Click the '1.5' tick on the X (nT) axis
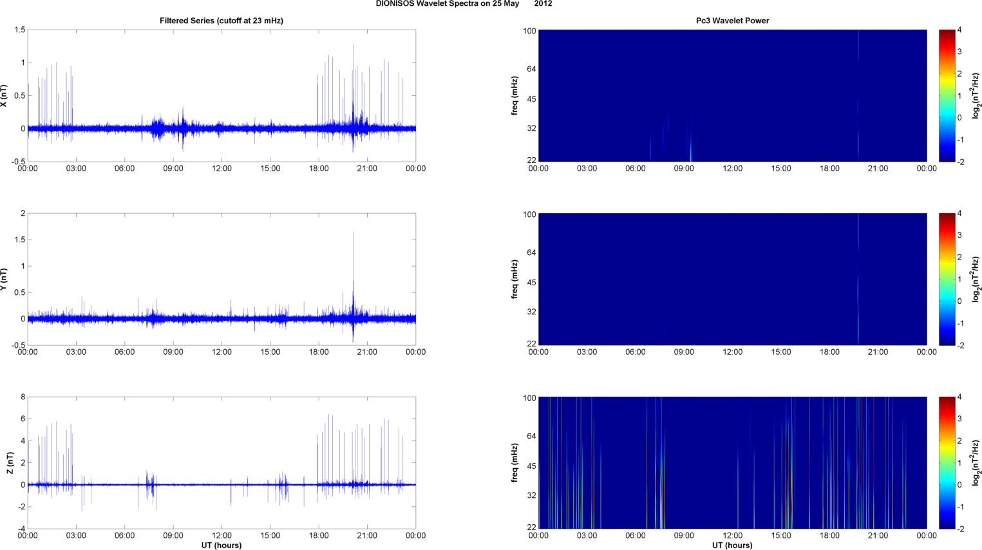982x550 pixels. click(x=20, y=30)
